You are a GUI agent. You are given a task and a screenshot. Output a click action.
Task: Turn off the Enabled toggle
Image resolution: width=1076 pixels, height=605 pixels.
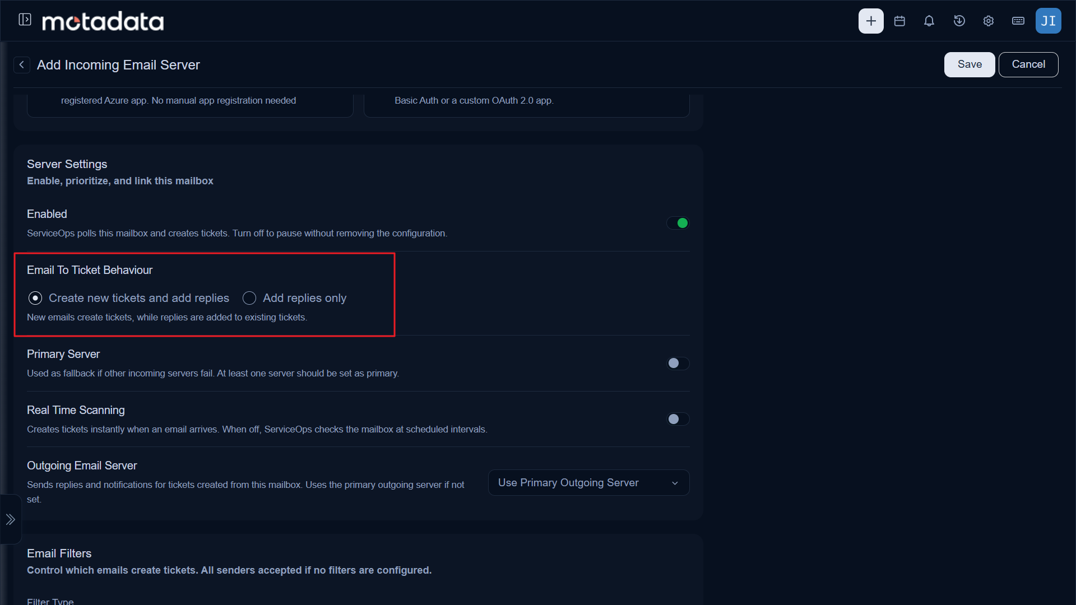pos(678,223)
